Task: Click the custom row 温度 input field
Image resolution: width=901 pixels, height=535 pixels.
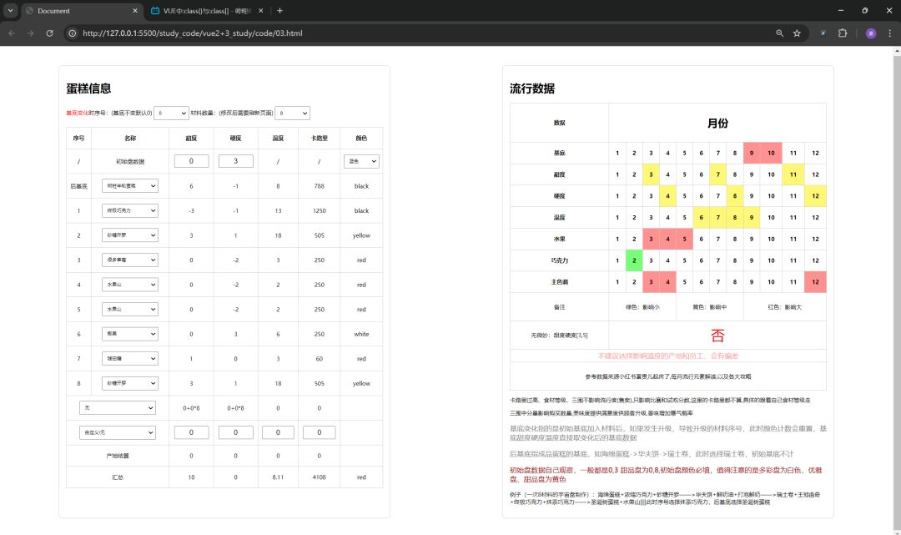Action: tap(278, 432)
